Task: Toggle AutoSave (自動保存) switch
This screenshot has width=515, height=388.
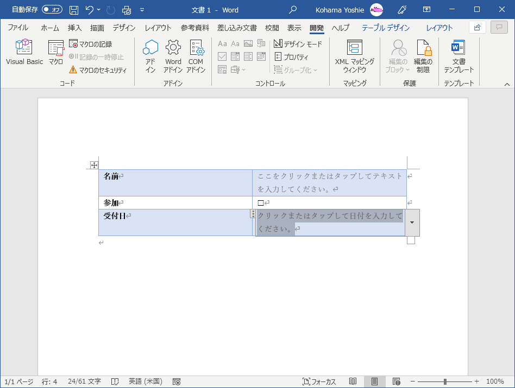Action: pyautogui.click(x=52, y=10)
